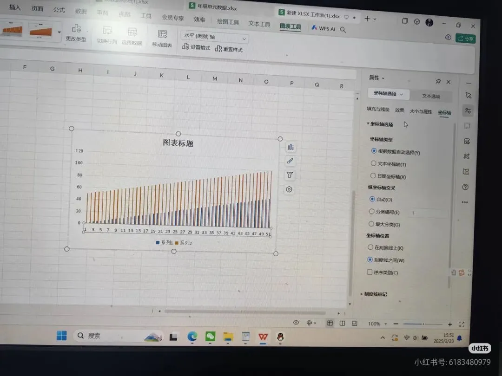Click Move Chart (移动图表) icon
502x376 pixels.
[x=162, y=39]
